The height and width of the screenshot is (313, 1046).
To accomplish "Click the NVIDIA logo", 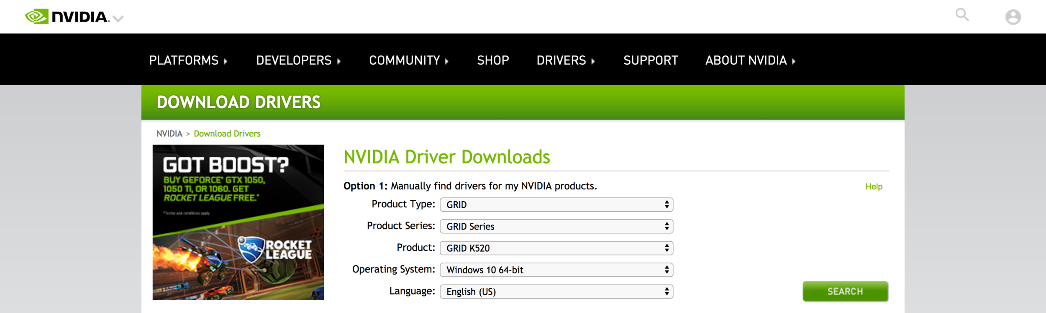I will click(x=67, y=17).
